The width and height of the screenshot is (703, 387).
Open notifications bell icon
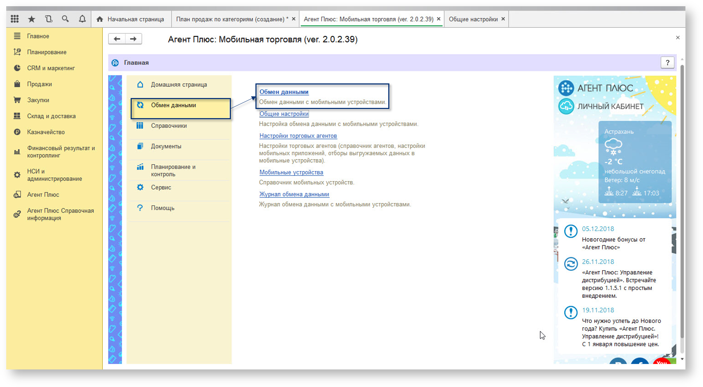pyautogui.click(x=82, y=19)
